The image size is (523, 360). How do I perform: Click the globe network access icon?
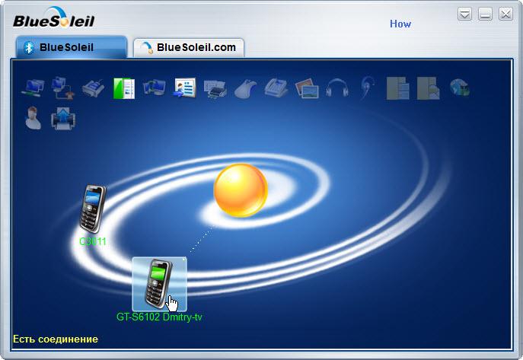tap(459, 88)
